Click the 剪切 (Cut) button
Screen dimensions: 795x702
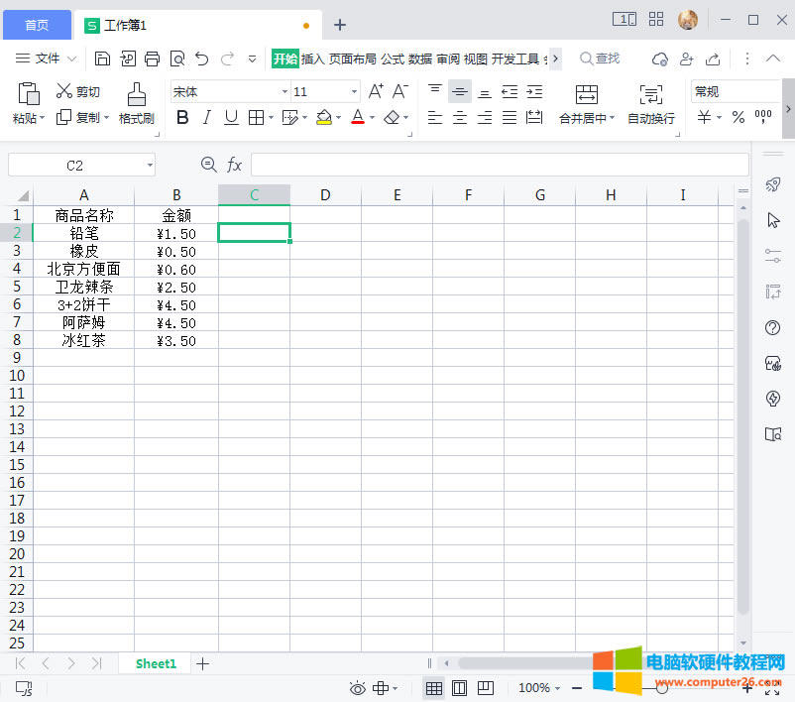click(x=78, y=91)
